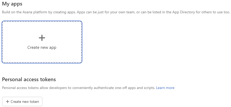Viewport: 231px width, 107px height.
Task: Click the Personal access tokens heading
Action: coord(29,79)
